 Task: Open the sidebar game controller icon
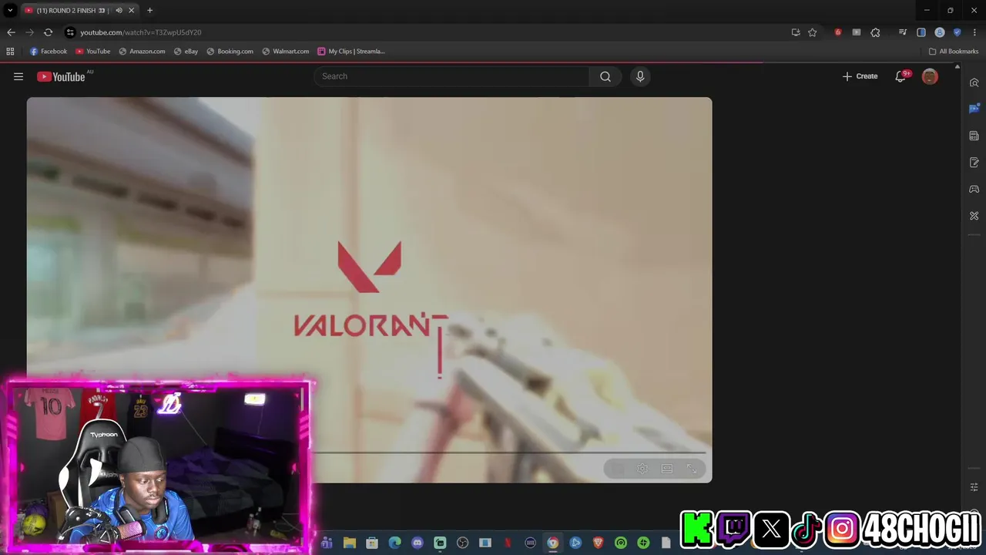pos(974,189)
